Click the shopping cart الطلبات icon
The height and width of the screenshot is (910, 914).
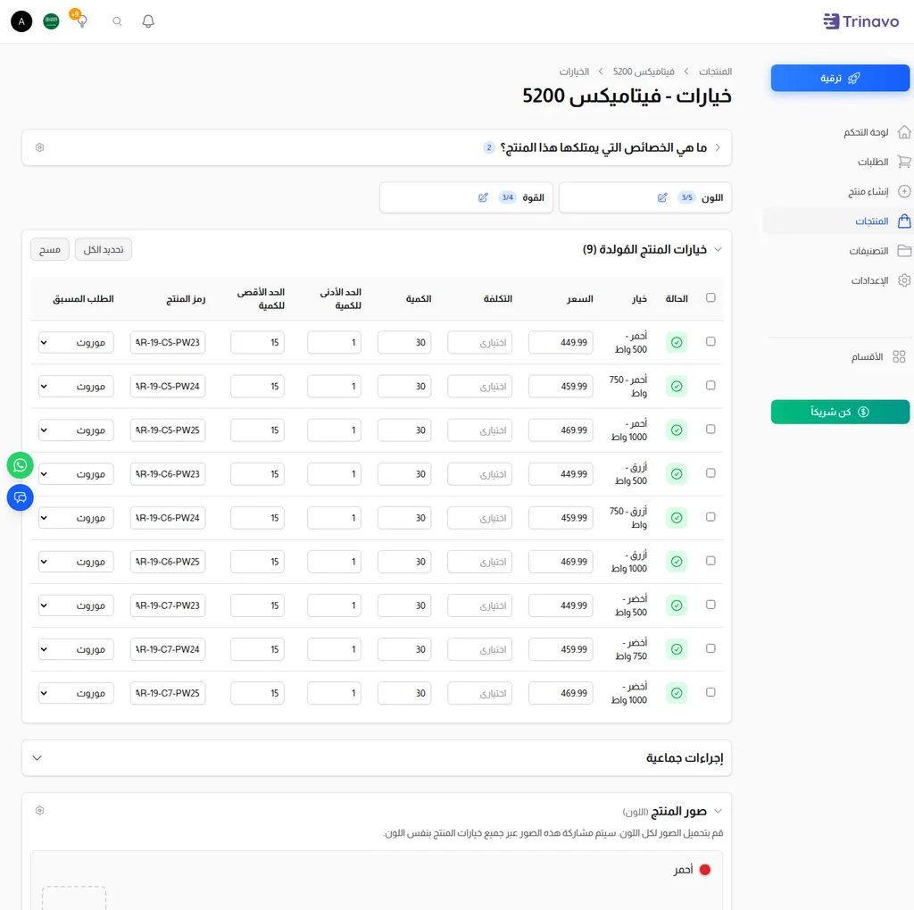click(904, 162)
